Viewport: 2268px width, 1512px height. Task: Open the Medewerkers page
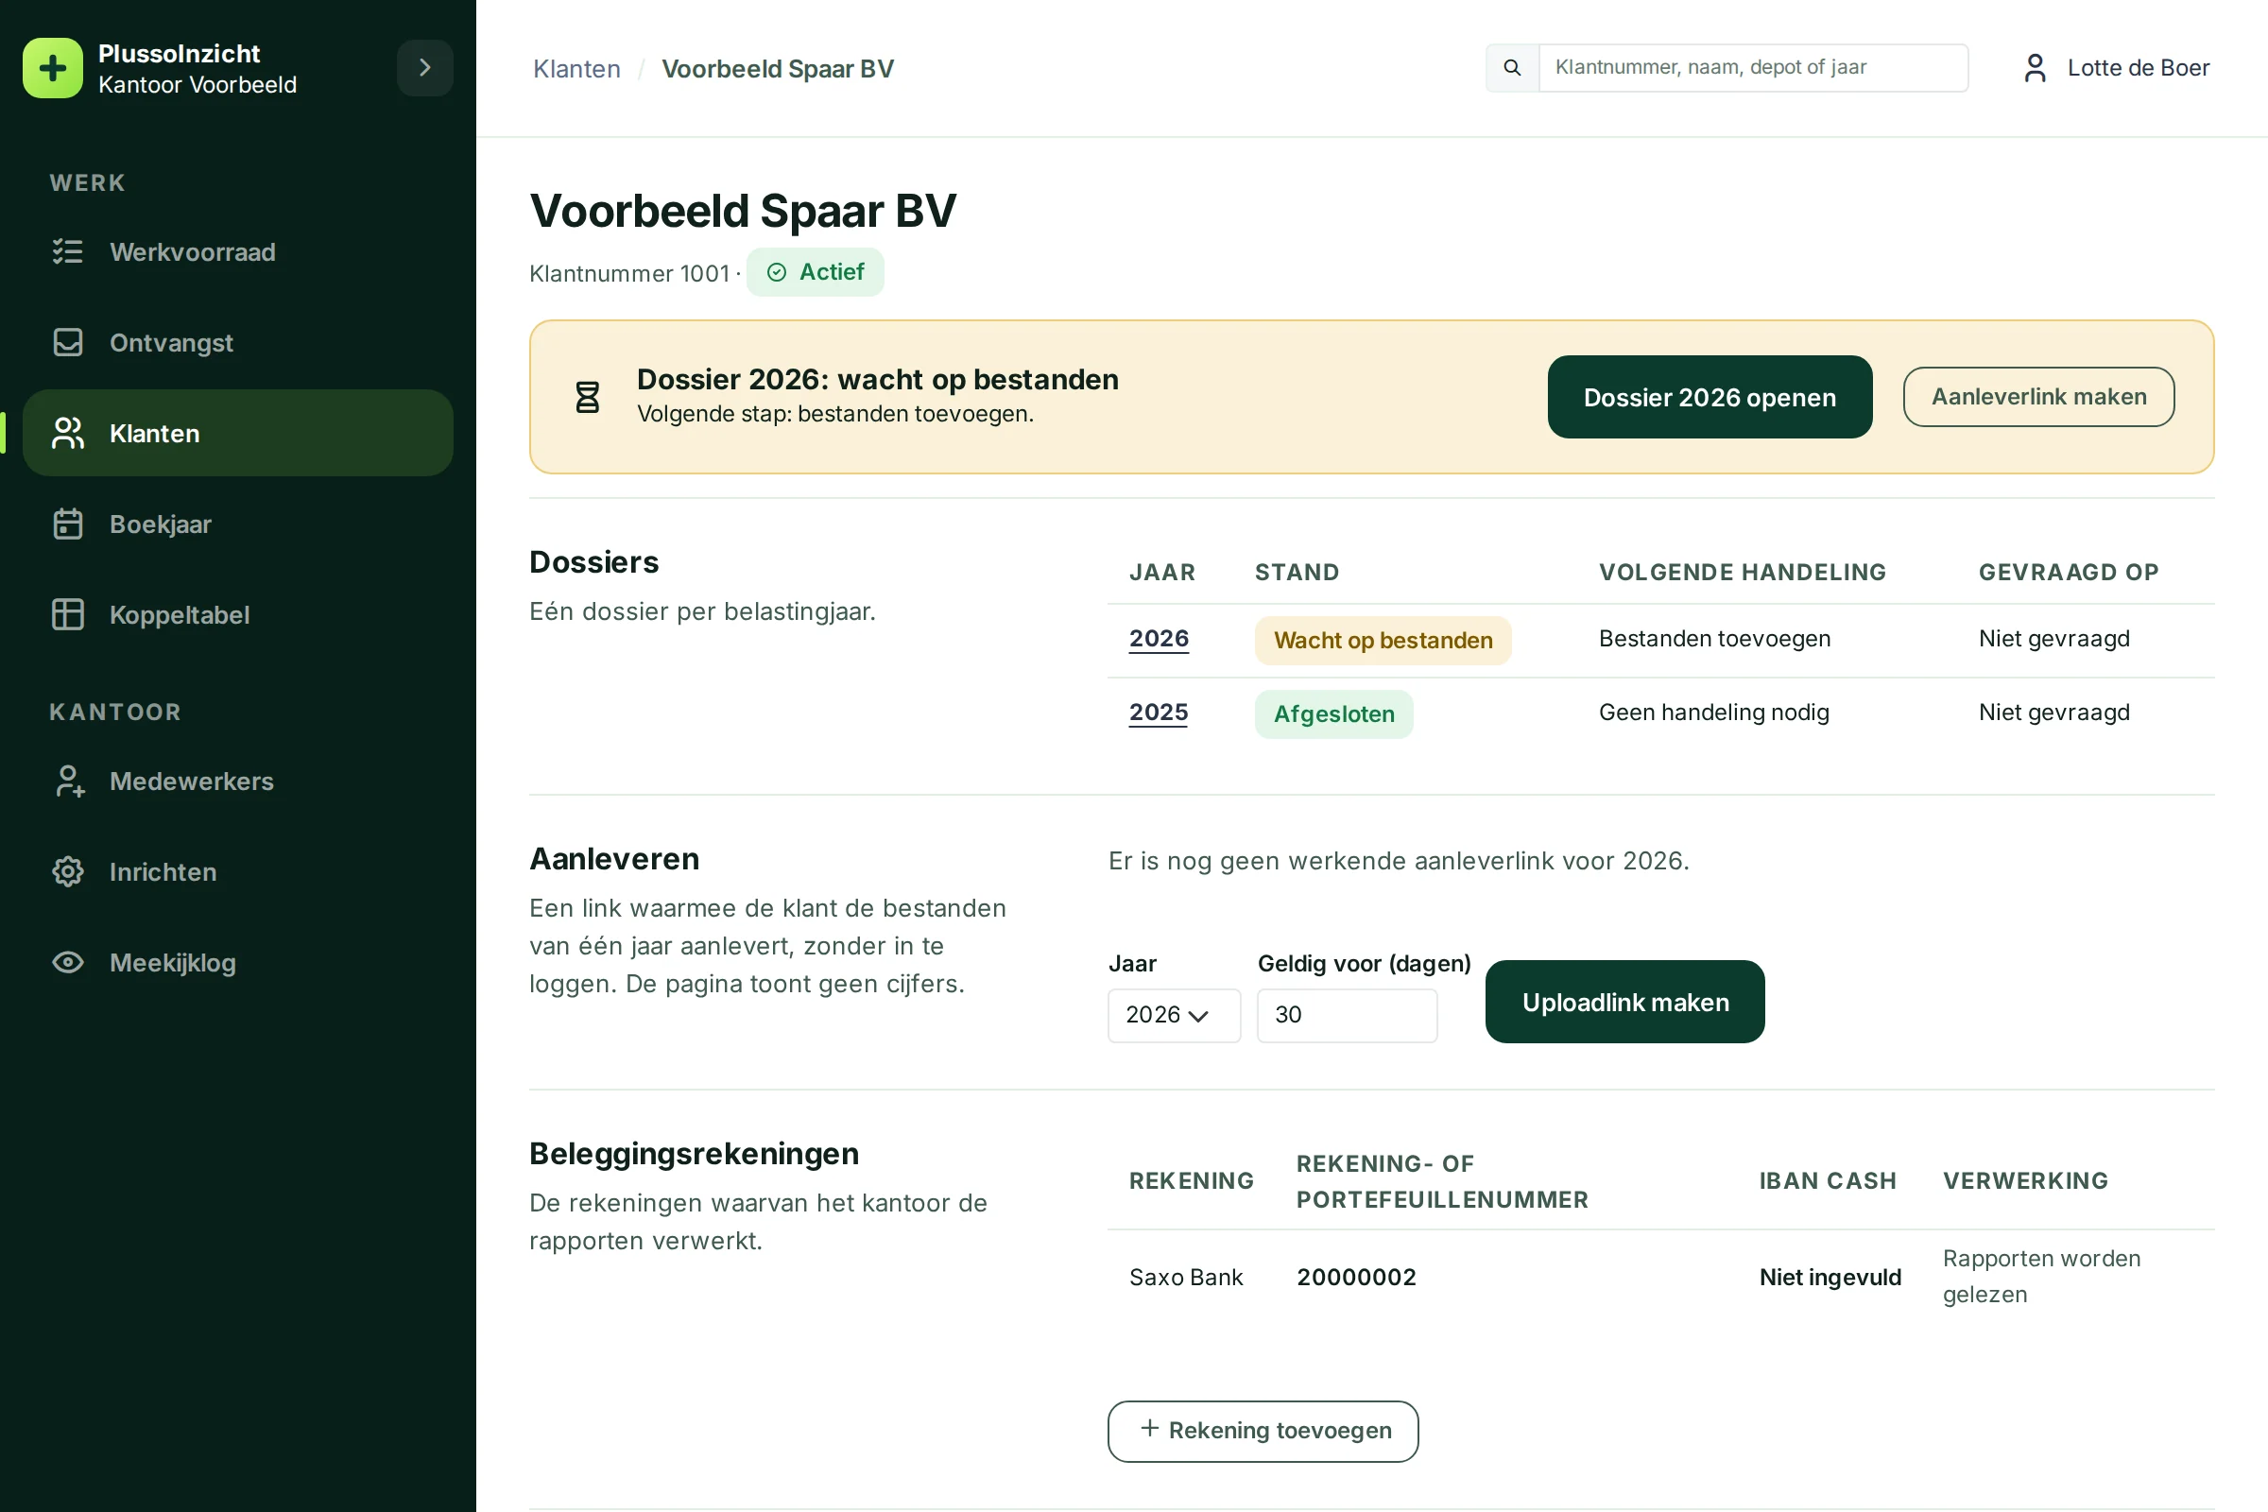click(238, 782)
